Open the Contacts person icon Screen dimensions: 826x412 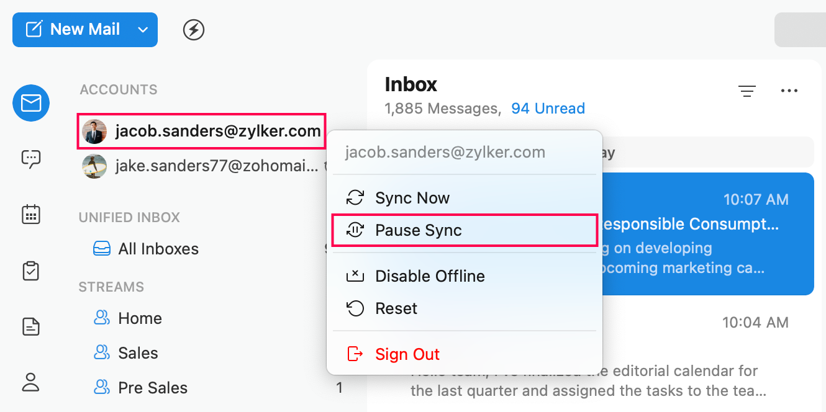31,382
